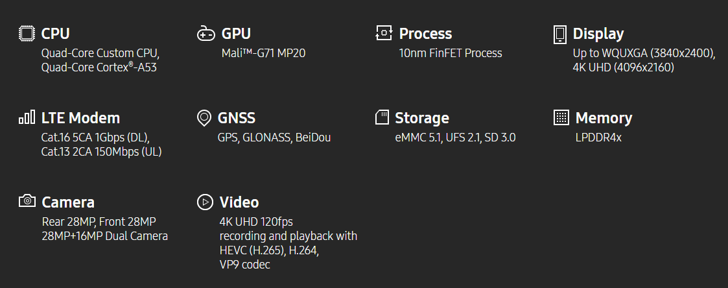The height and width of the screenshot is (288, 728).
Task: Click the 10nm FinFET Process text
Action: pyautogui.click(x=451, y=53)
